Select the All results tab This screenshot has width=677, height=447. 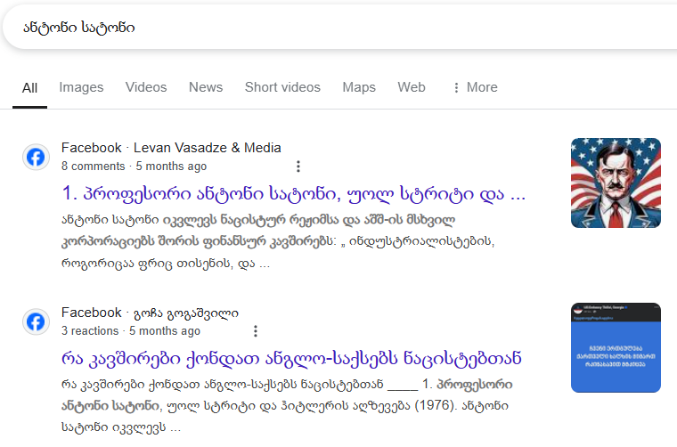point(29,88)
